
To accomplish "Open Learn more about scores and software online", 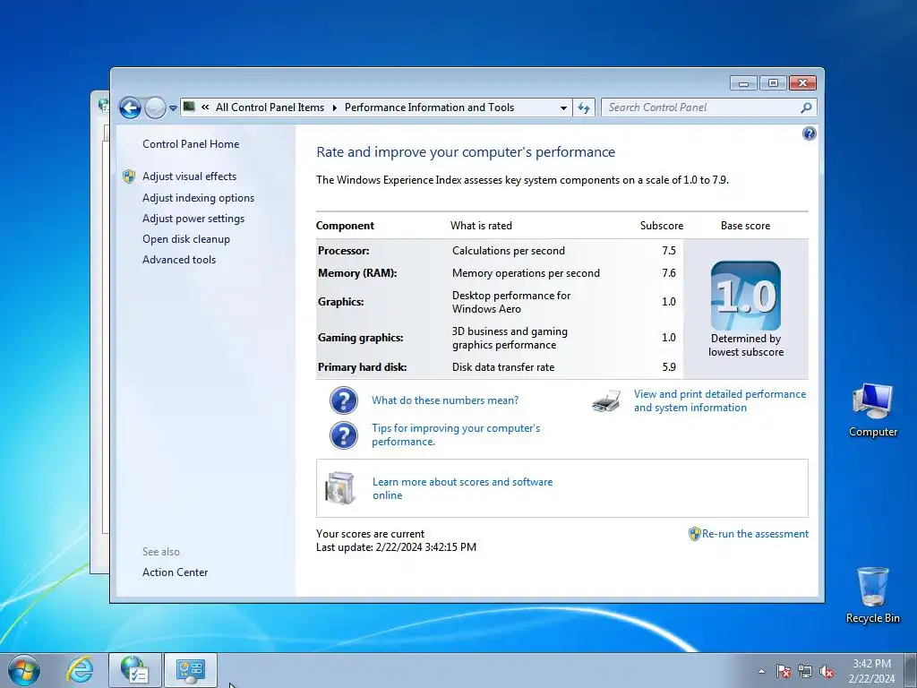I will (462, 488).
